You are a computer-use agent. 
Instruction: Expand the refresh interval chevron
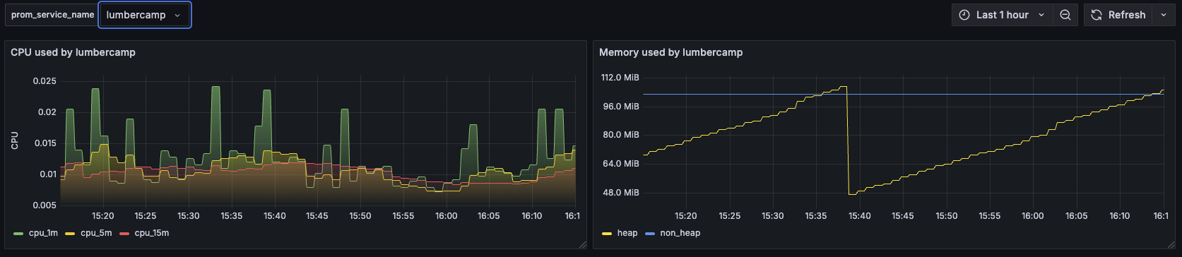[1163, 15]
